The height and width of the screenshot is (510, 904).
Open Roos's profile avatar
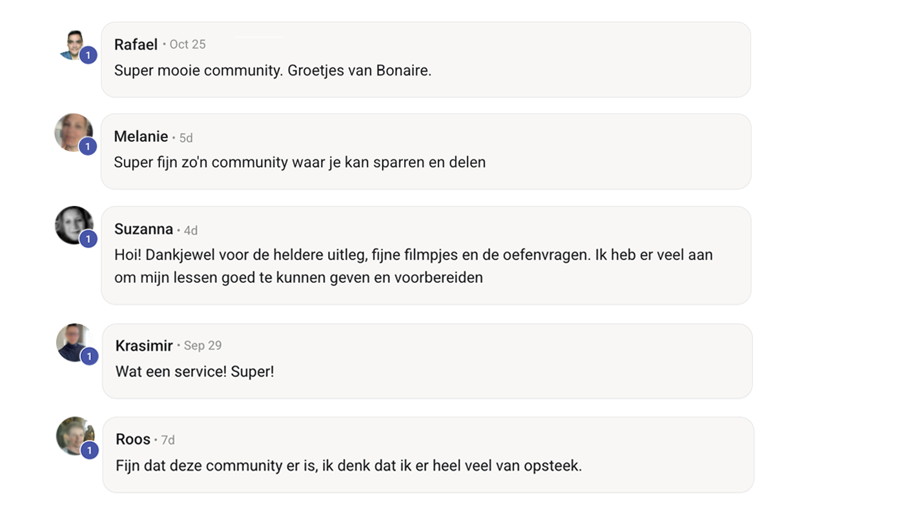75,436
